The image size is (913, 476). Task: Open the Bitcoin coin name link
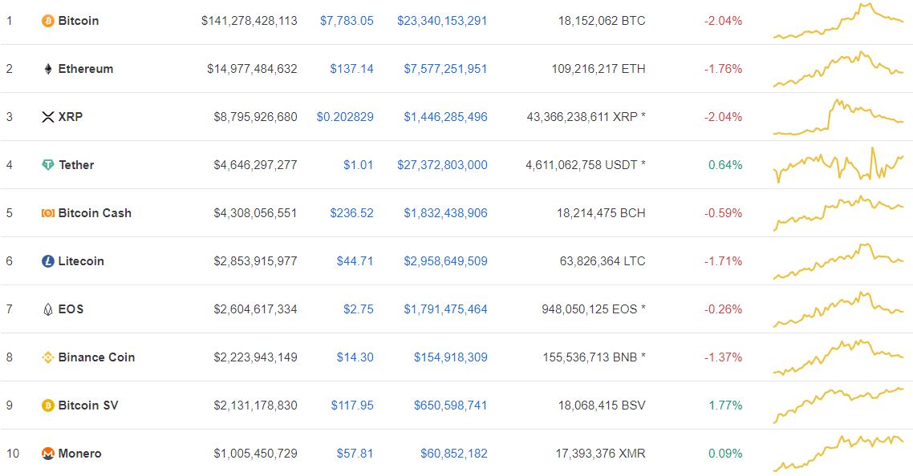click(79, 21)
